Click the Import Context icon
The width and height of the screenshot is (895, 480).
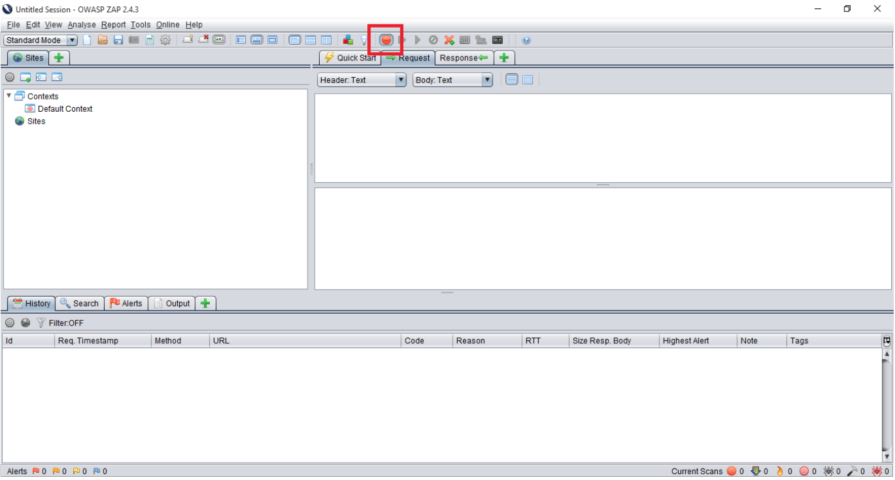[x=41, y=78]
